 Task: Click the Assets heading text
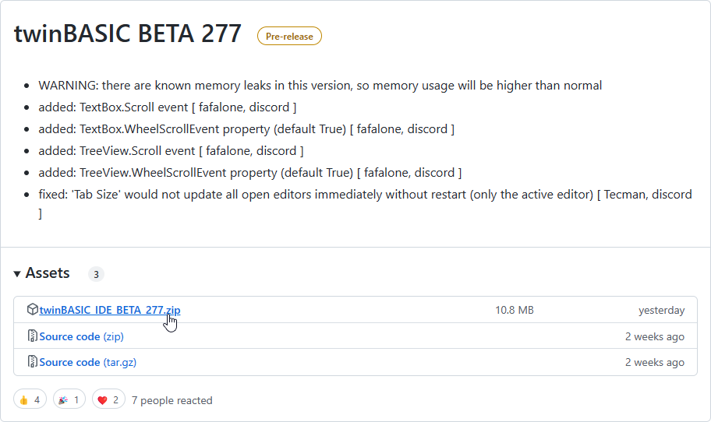coord(48,273)
